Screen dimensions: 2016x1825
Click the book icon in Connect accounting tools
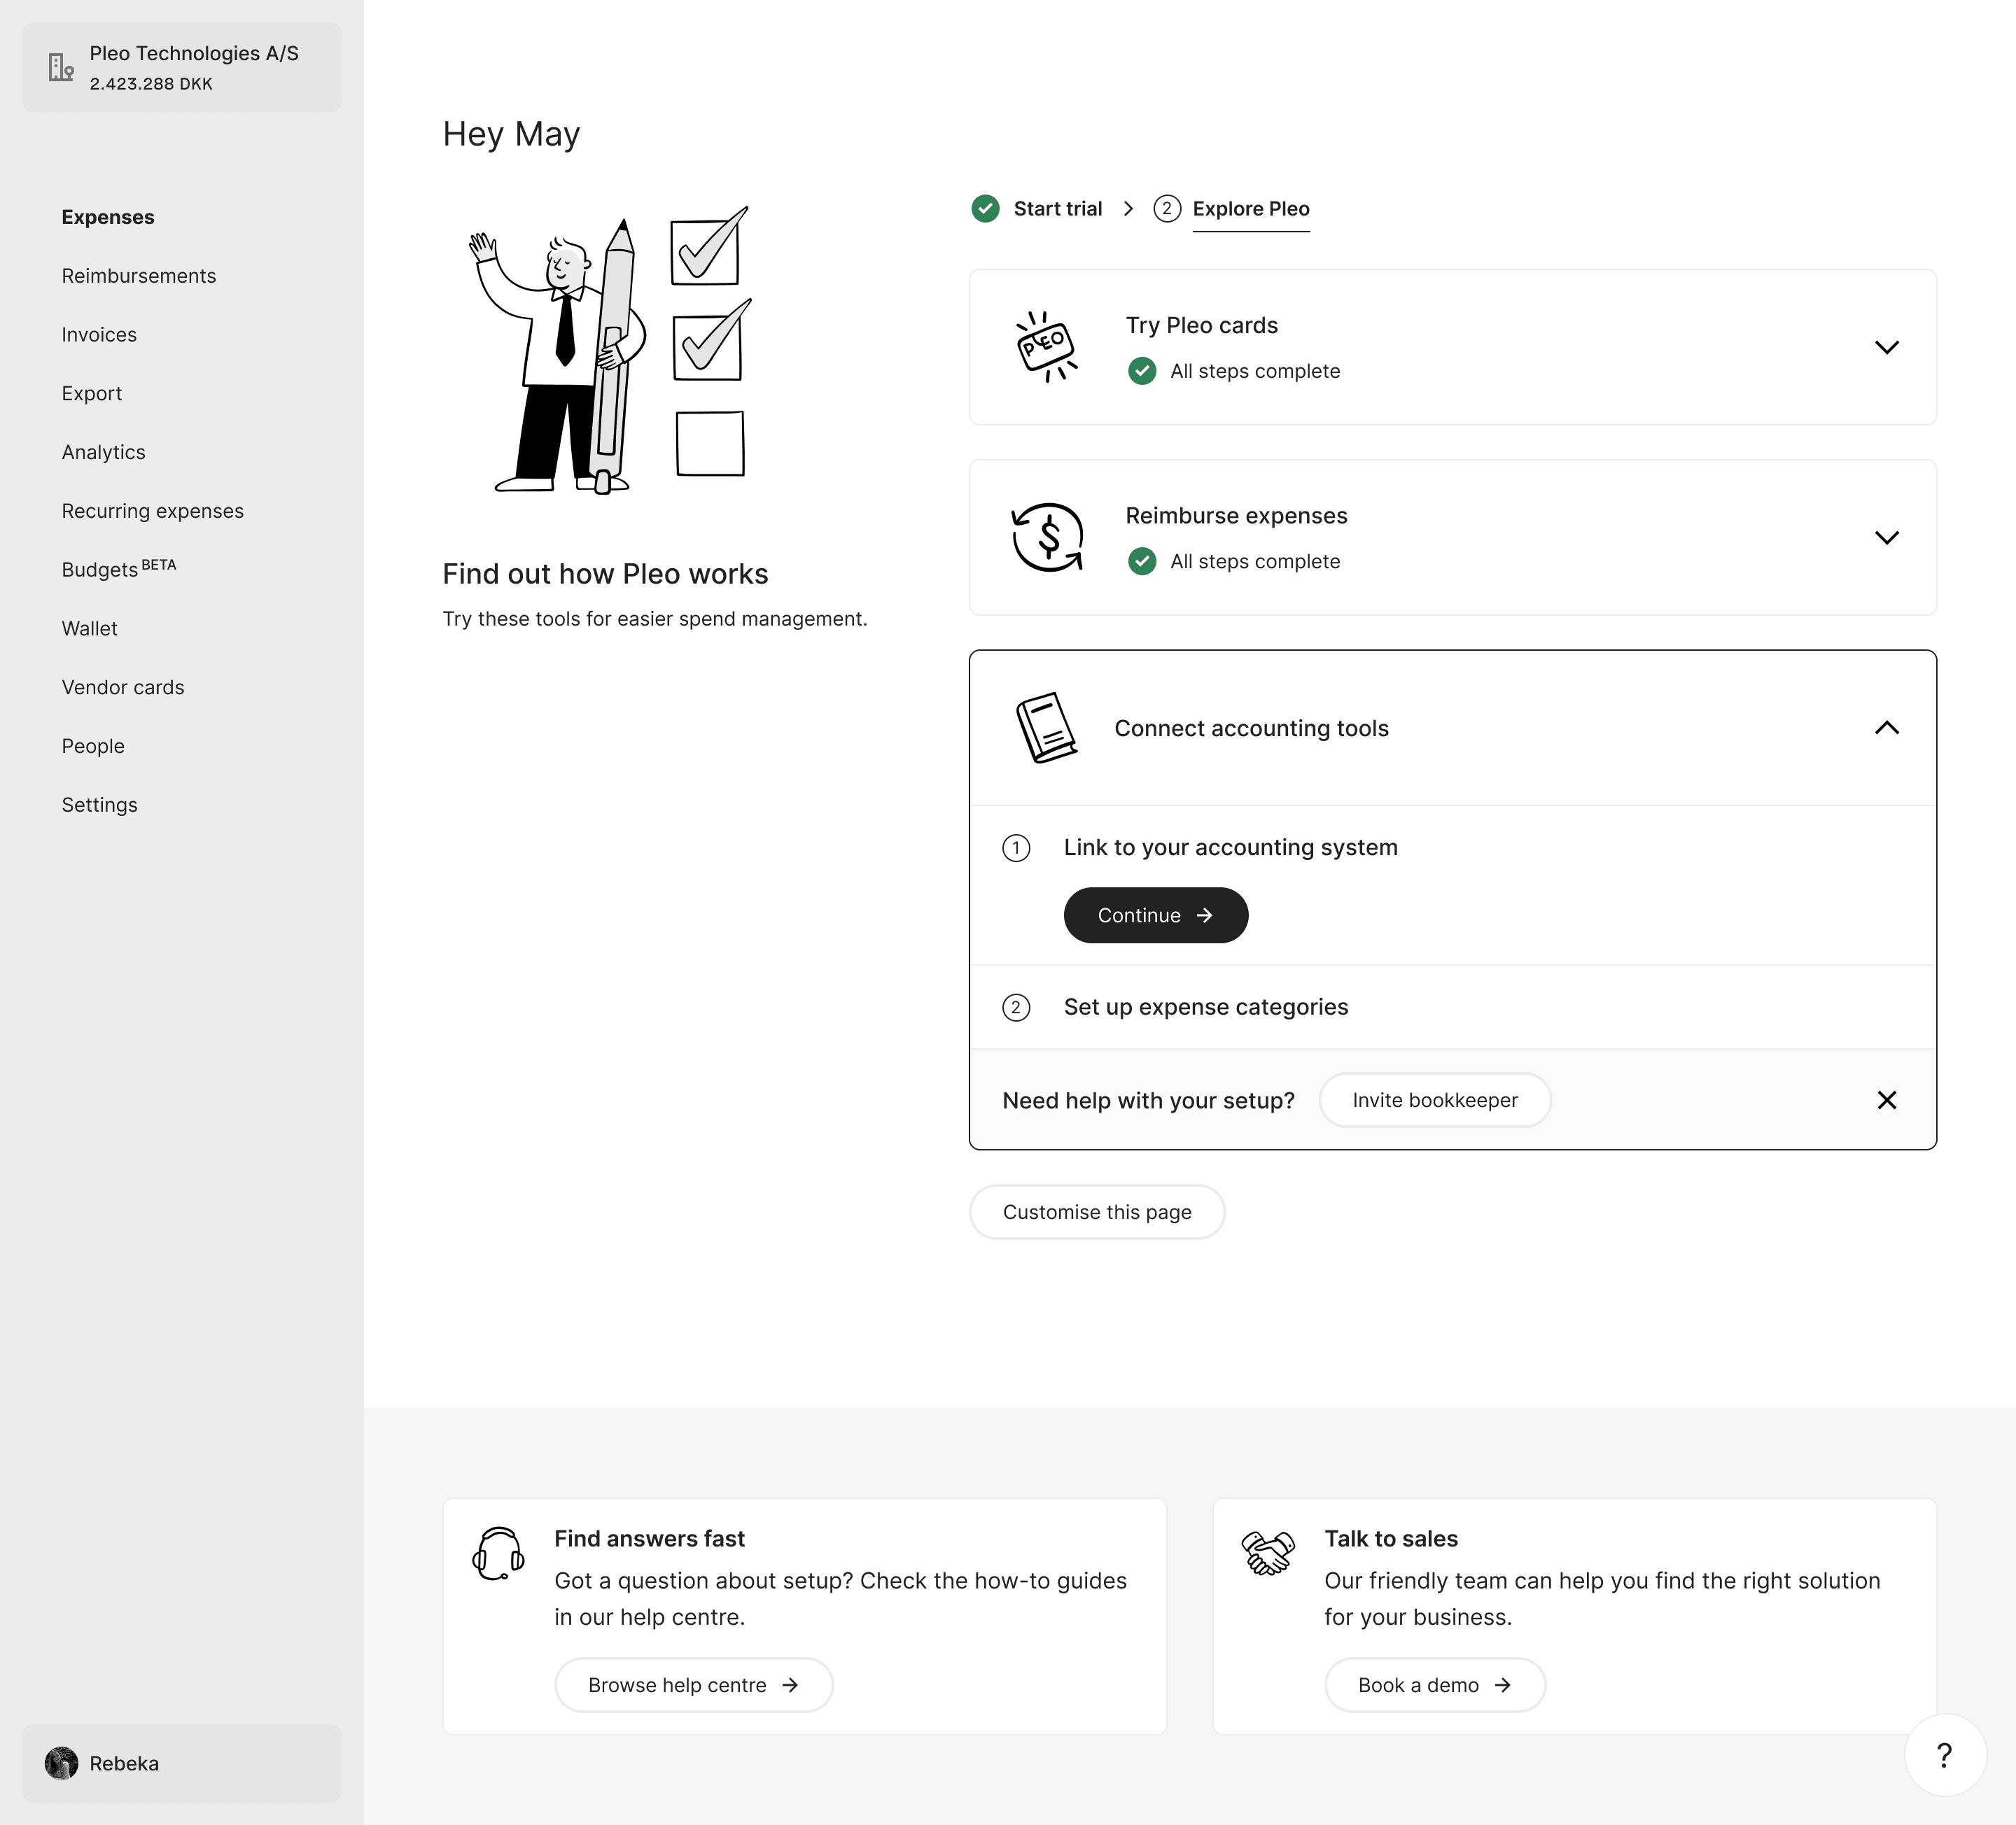[1046, 728]
